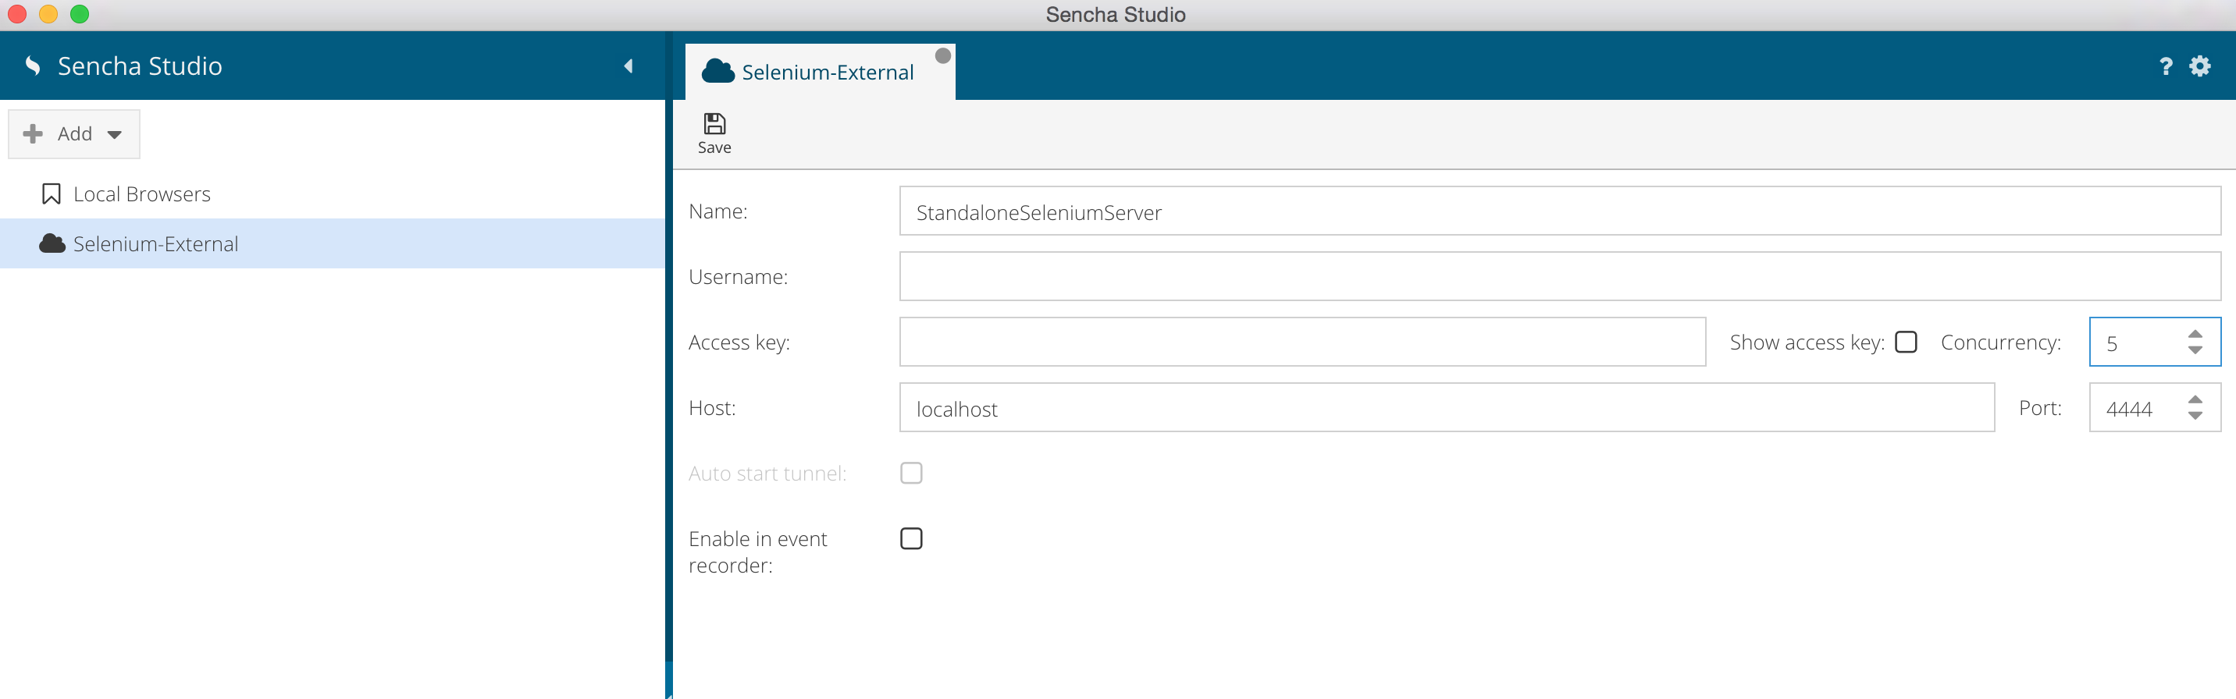Click the cloud icon beside Selenium-External in sidebar
This screenshot has width=2236, height=699.
[52, 243]
